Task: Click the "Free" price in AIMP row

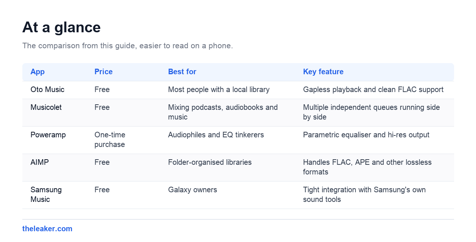Action: [102, 162]
